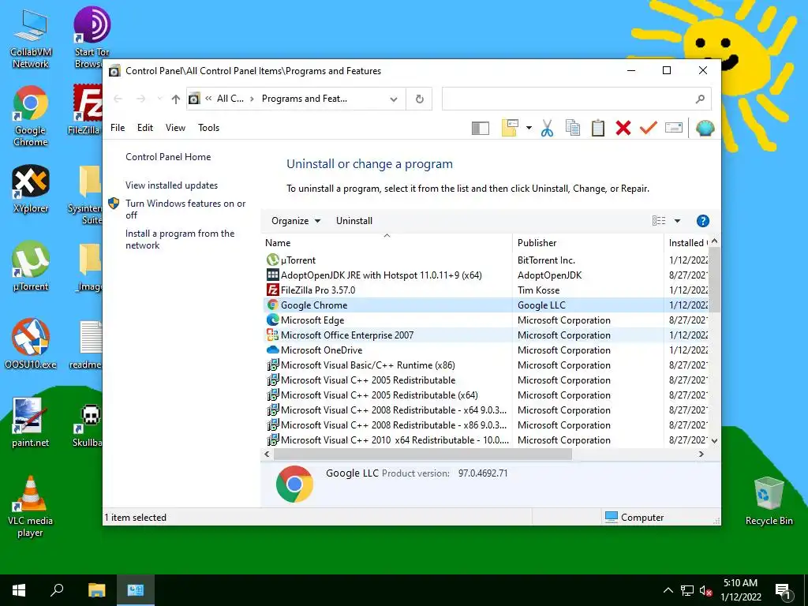Click the Uninstall button
808x606 pixels.
(x=354, y=221)
